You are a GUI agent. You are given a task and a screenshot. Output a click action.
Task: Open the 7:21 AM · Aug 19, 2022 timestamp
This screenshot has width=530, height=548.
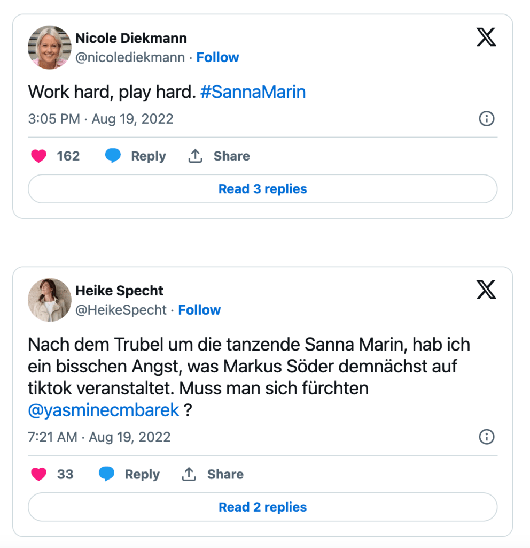[x=99, y=437]
